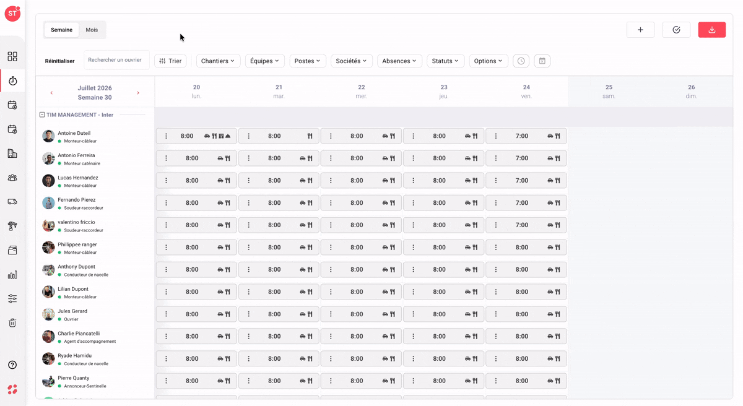743x406 pixels.
Task: Click the Trier sort button
Action: pyautogui.click(x=170, y=61)
